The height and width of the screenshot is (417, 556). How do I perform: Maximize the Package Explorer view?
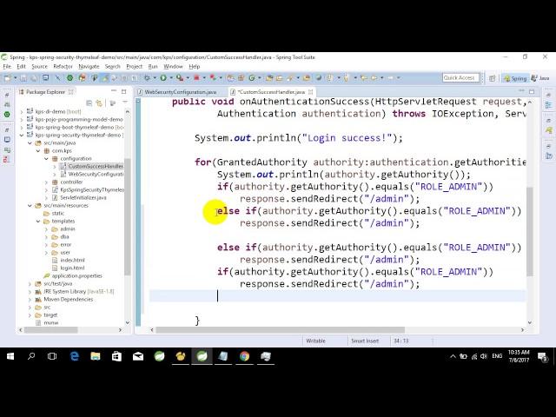[123, 91]
